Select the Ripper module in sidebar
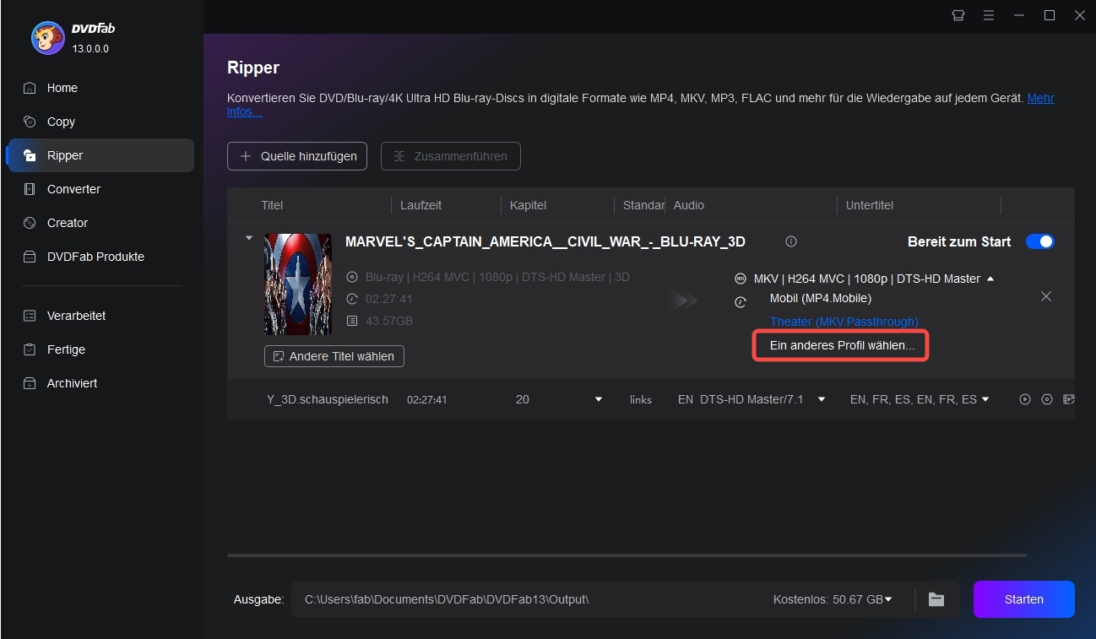The height and width of the screenshot is (639, 1096). (100, 155)
